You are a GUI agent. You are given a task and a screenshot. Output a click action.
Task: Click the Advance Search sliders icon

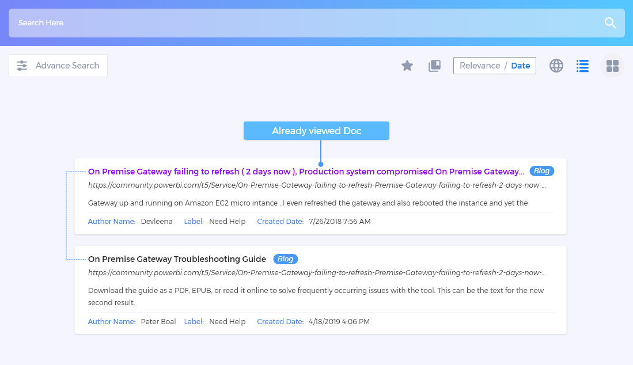pos(22,66)
